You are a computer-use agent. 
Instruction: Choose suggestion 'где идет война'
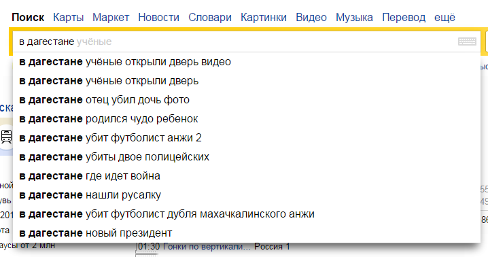247,175
